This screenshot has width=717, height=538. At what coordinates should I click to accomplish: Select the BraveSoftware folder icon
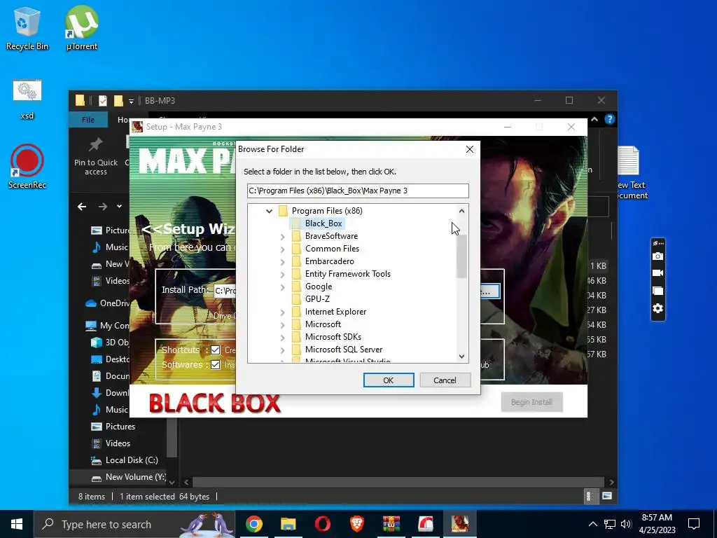tap(296, 236)
